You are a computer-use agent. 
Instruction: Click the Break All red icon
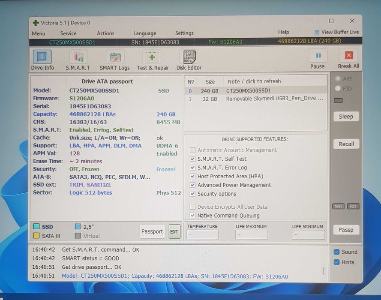click(349, 55)
